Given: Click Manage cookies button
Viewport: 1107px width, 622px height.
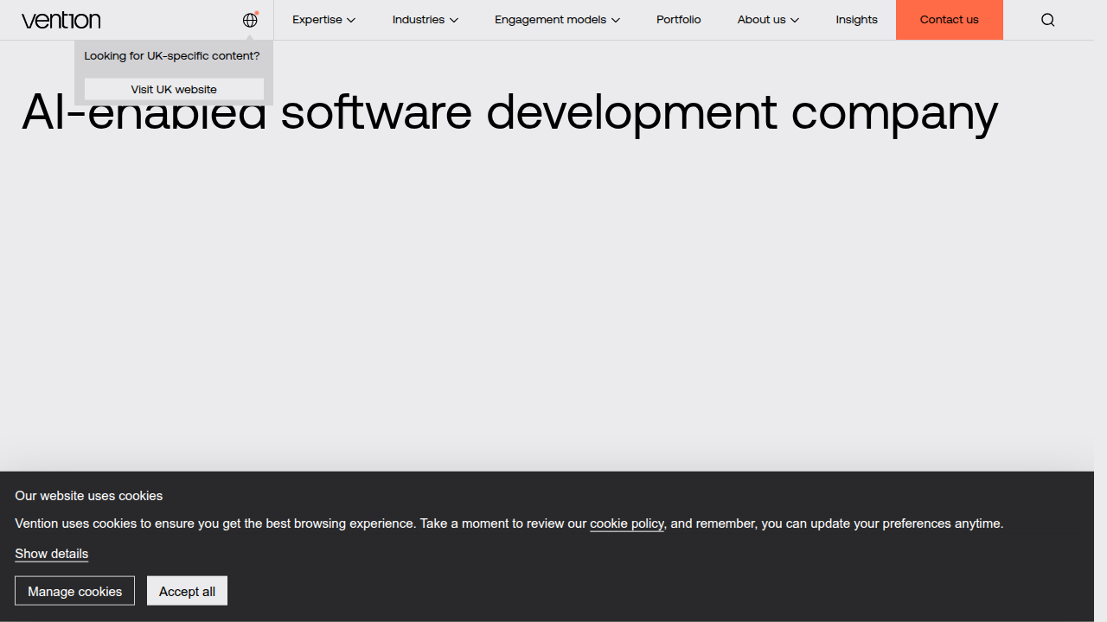Looking at the screenshot, I should 75,591.
